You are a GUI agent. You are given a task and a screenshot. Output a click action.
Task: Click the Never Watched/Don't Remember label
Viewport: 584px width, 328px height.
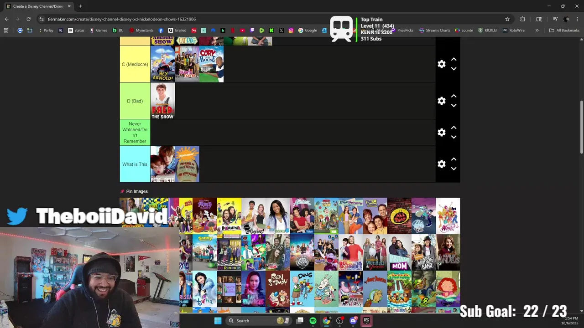point(135,133)
